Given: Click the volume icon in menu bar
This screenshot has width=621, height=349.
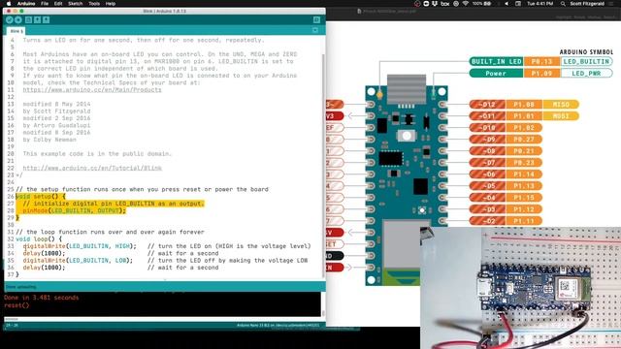Looking at the screenshot, I should tap(507, 4).
